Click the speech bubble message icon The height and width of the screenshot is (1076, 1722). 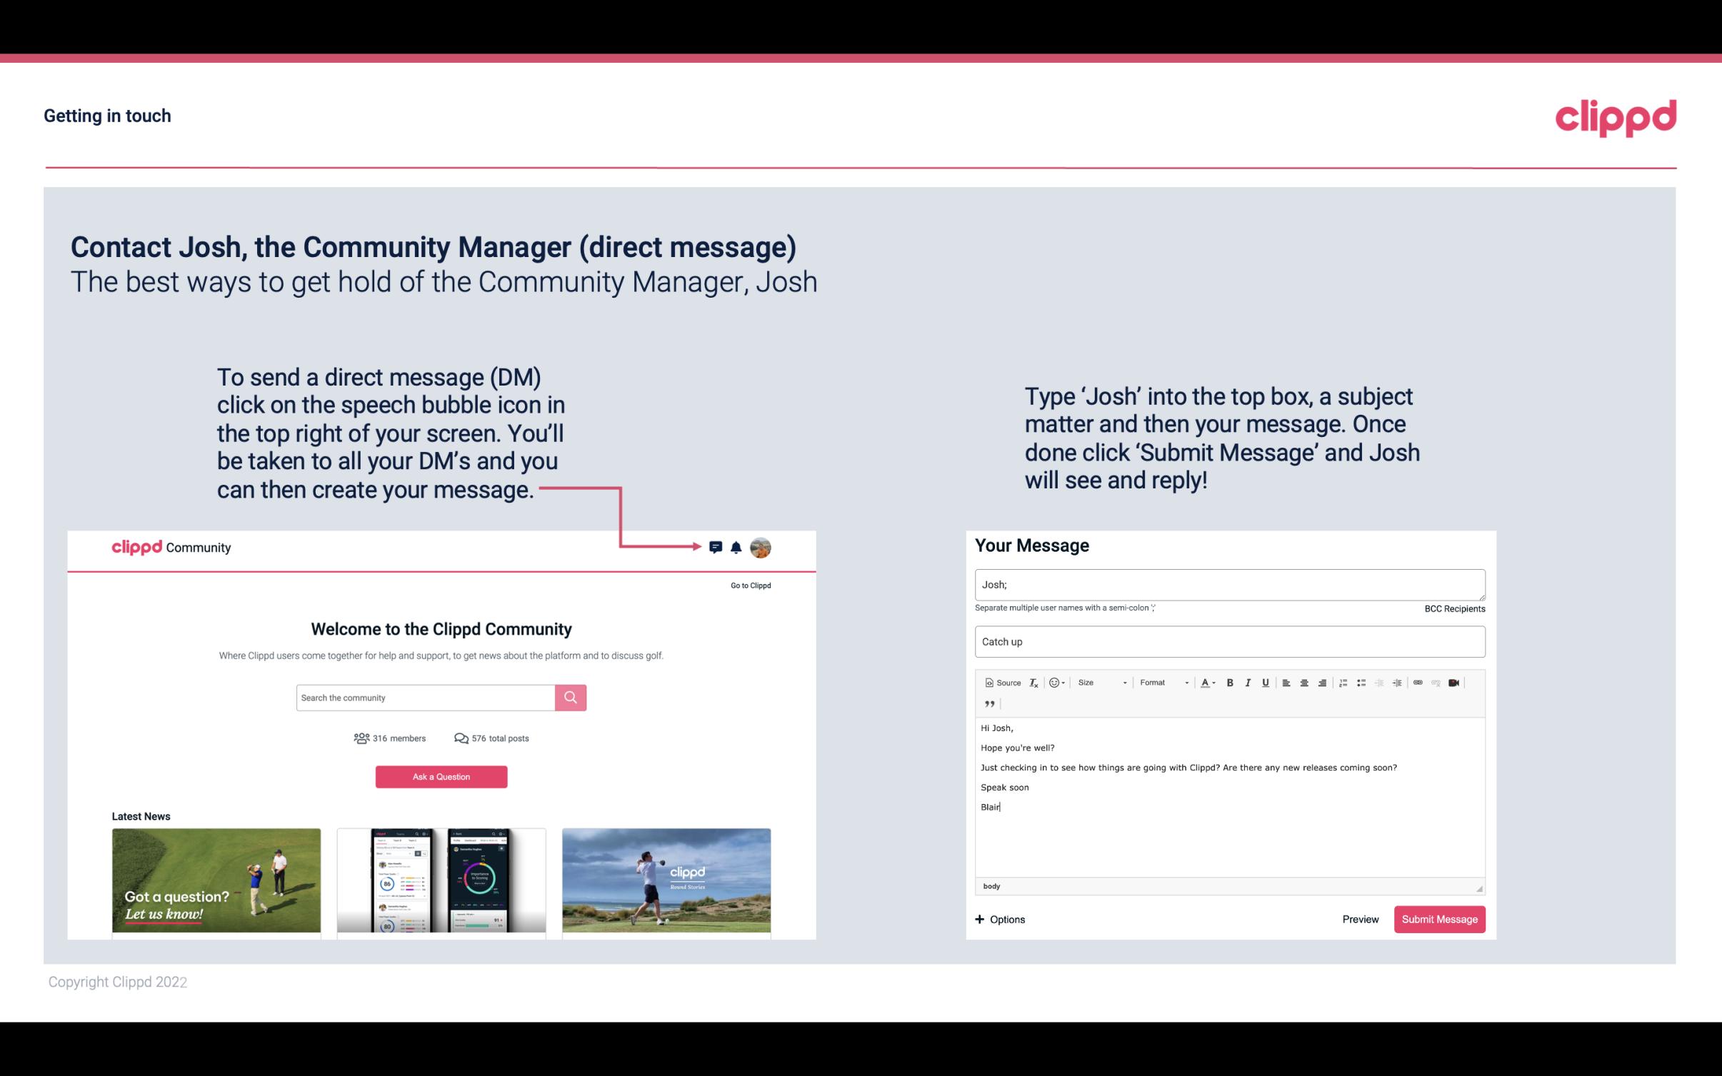pyautogui.click(x=716, y=545)
